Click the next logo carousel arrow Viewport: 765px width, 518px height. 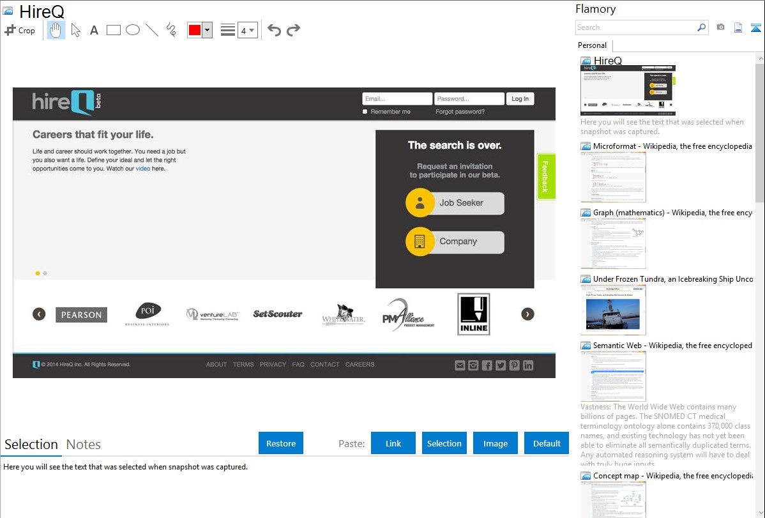[527, 314]
